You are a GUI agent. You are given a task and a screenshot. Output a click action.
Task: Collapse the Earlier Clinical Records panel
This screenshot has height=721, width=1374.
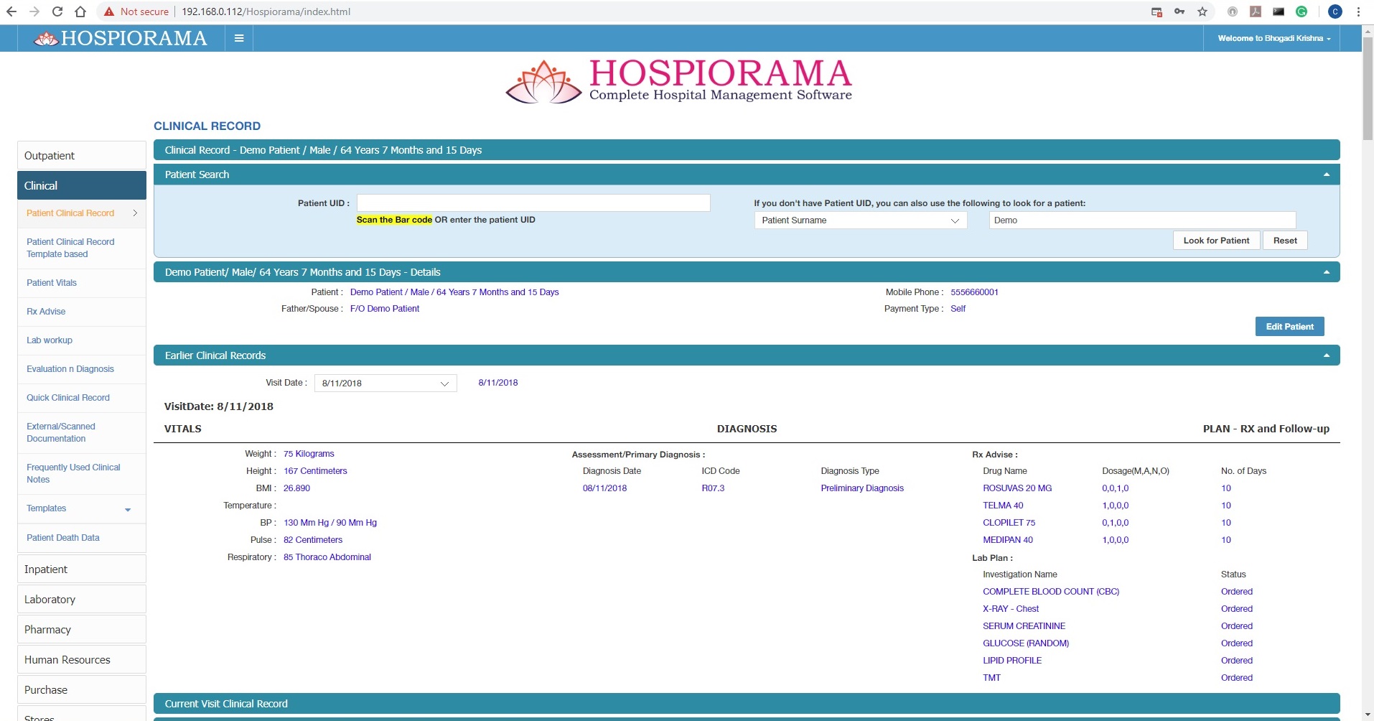[1326, 355]
